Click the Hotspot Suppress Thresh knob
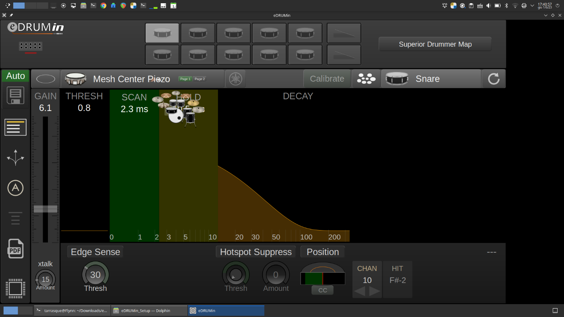The width and height of the screenshot is (564, 317). coord(236,275)
